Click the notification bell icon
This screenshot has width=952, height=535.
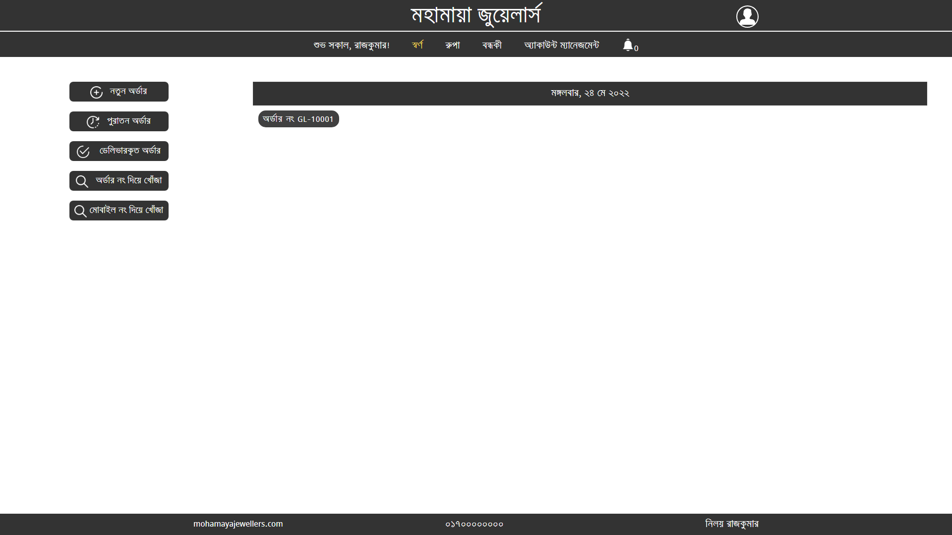tap(628, 45)
